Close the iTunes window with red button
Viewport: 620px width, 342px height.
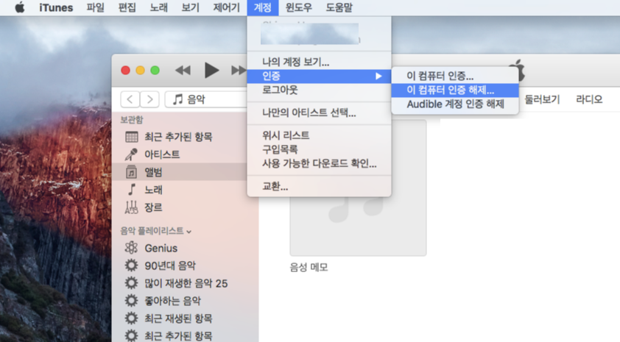(x=126, y=71)
